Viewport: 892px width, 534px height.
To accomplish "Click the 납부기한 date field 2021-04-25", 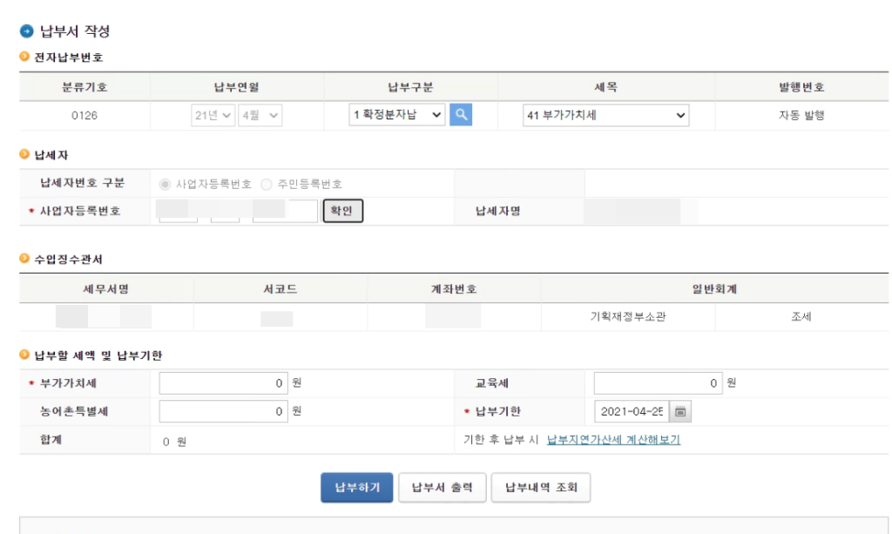I will pos(632,411).
